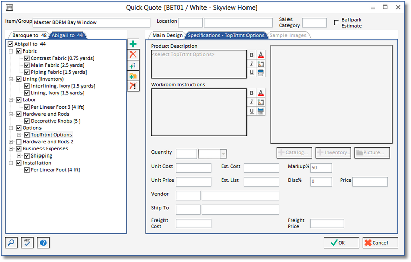411x262 pixels.
Task: Open the Sample Images tab
Action: [x=288, y=35]
